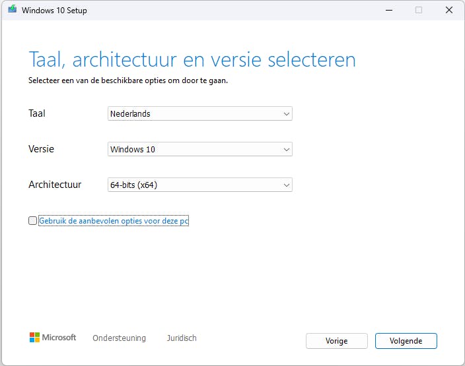Click the 'Gebruik de aanbevolen opties voor deze pc' label
The height and width of the screenshot is (366, 465).
tap(114, 221)
